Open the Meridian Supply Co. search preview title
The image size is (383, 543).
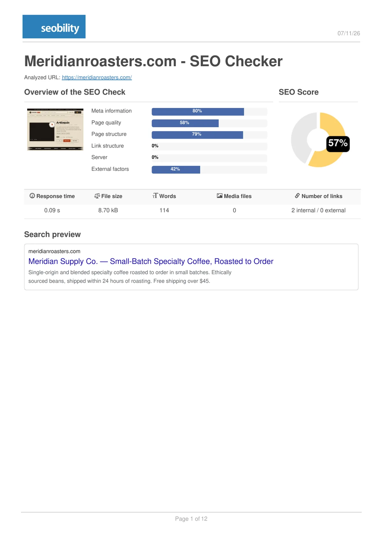(151, 261)
